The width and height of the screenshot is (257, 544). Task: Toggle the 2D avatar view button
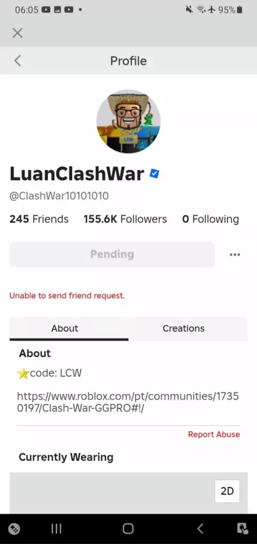[x=227, y=491]
